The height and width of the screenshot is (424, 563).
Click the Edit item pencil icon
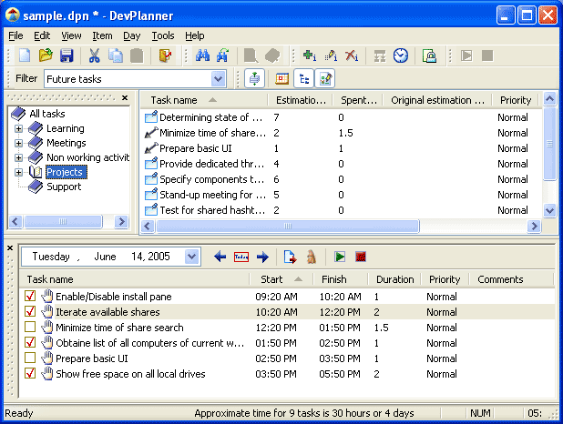[331, 56]
